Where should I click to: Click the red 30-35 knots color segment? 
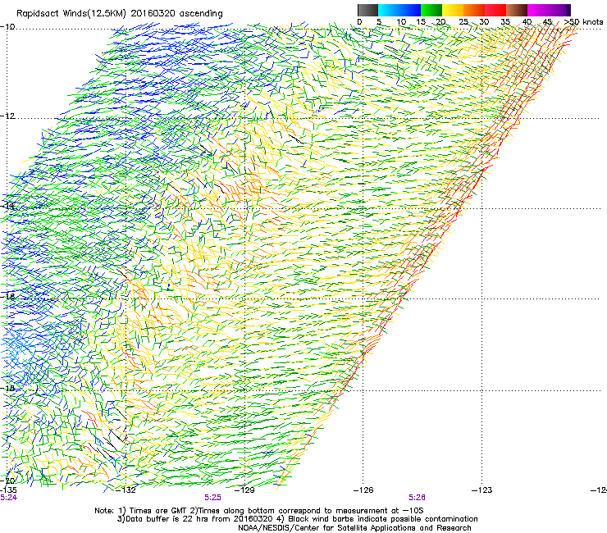495,10
